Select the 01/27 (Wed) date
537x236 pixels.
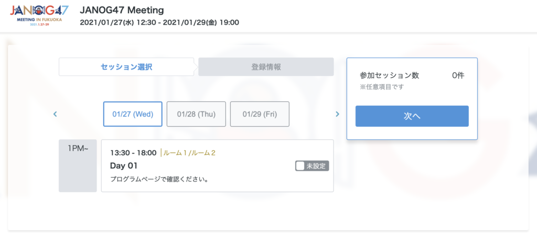pos(128,114)
